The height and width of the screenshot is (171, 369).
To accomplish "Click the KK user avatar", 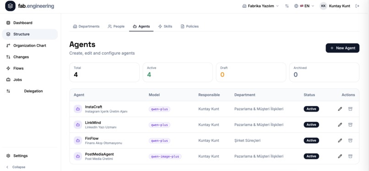I will point(323,6).
